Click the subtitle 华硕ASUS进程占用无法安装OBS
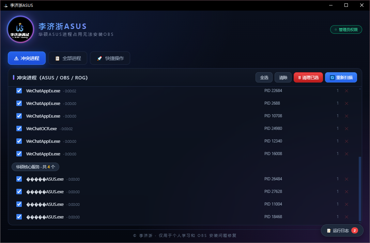This screenshot has width=370, height=243. click(76, 34)
